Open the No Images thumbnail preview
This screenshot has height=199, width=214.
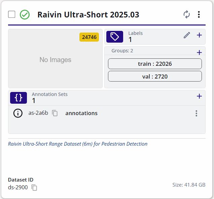[55, 60]
